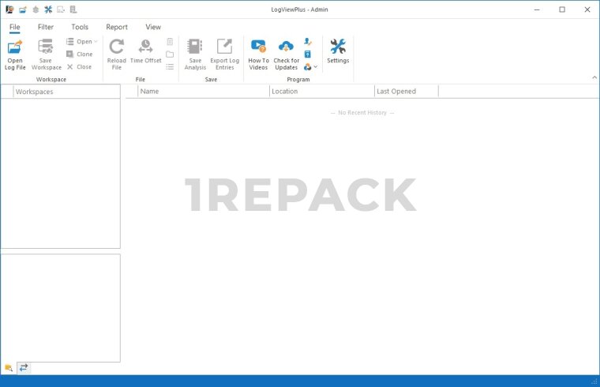Collapse the ribbon using the chevron
The image size is (600, 387).
(x=594, y=77)
